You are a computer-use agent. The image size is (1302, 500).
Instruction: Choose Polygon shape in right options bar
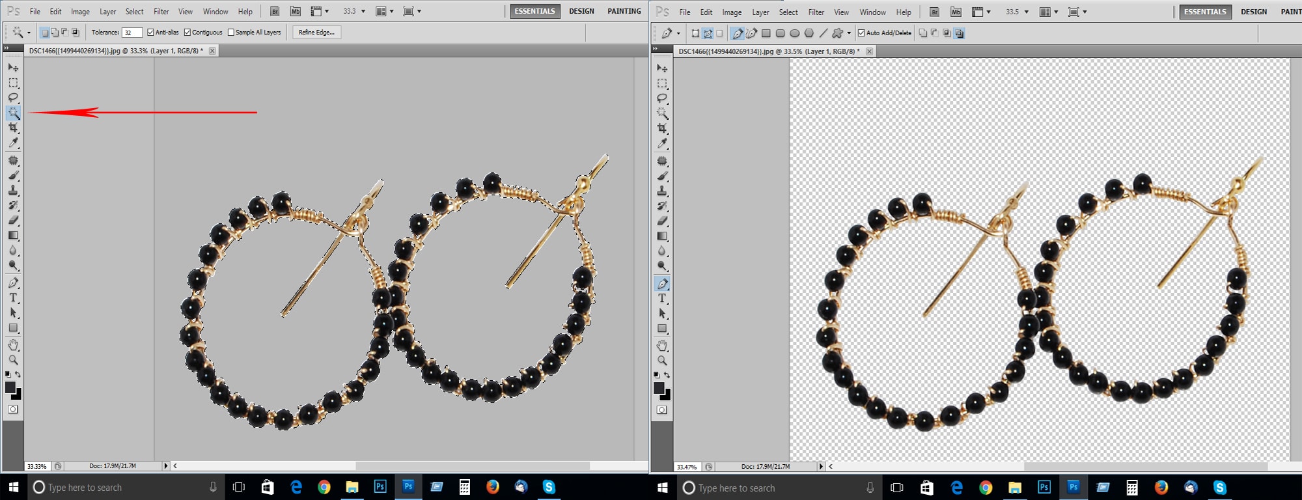(x=809, y=33)
